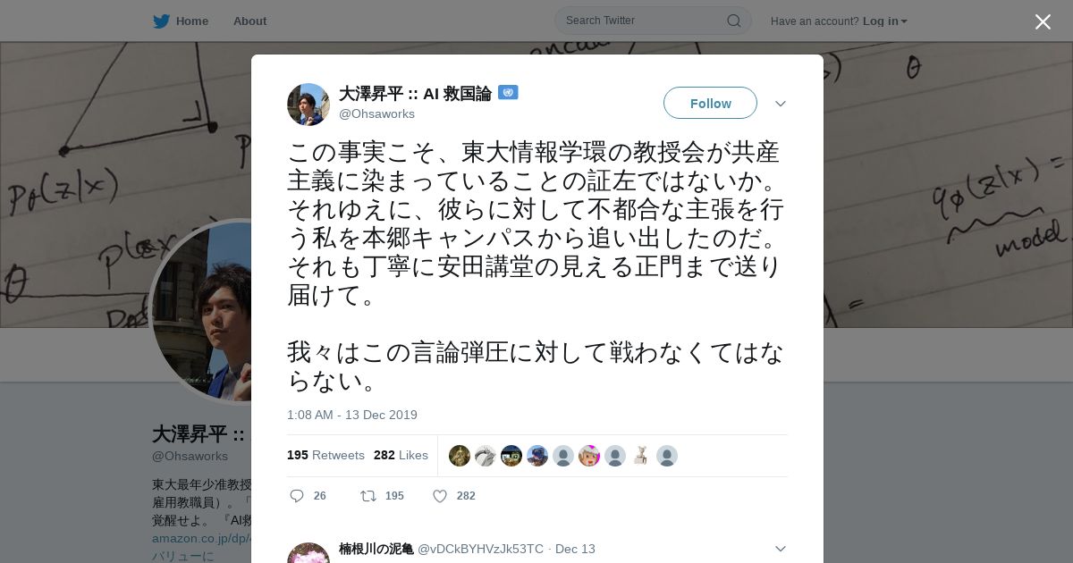Screen dimensions: 1073x563
Task: Open the 1:08 AM - 13 Dec 2019 timestamp
Action: pos(352,415)
